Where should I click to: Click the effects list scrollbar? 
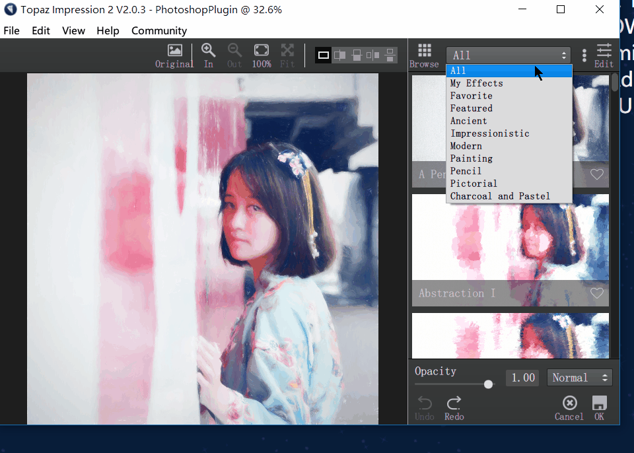(615, 83)
